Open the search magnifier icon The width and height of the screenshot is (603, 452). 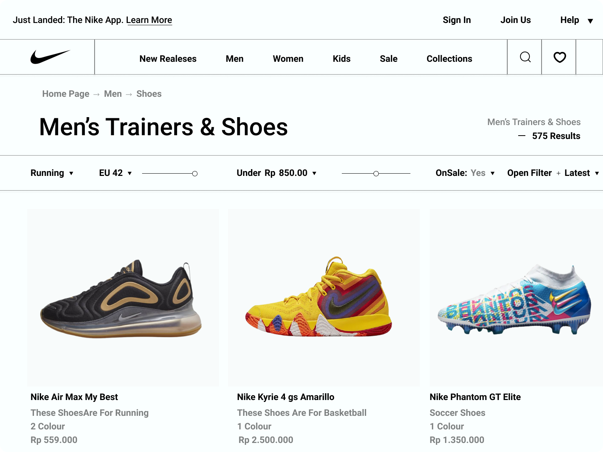(x=525, y=57)
